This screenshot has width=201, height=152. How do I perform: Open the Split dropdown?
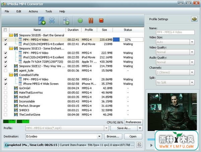[x=192, y=82]
